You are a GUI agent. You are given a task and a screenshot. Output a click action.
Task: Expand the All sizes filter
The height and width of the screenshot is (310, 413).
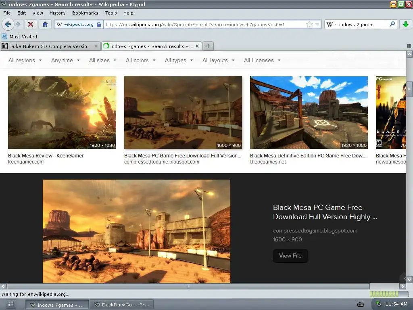click(103, 61)
